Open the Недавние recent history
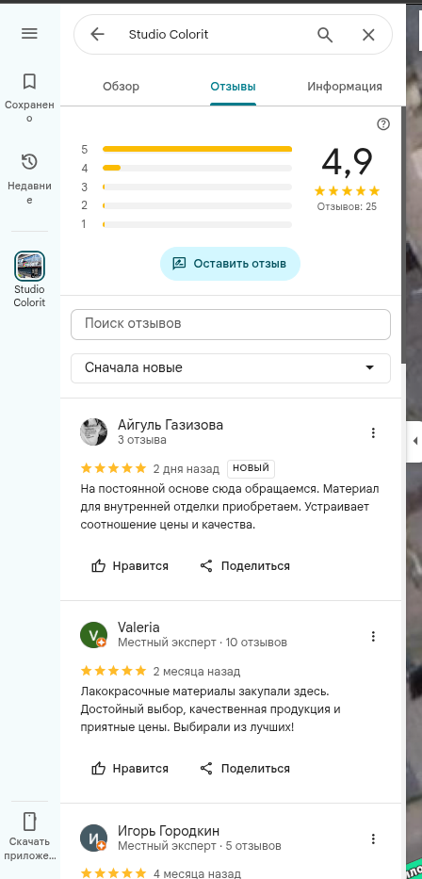422x879 pixels. 29,179
